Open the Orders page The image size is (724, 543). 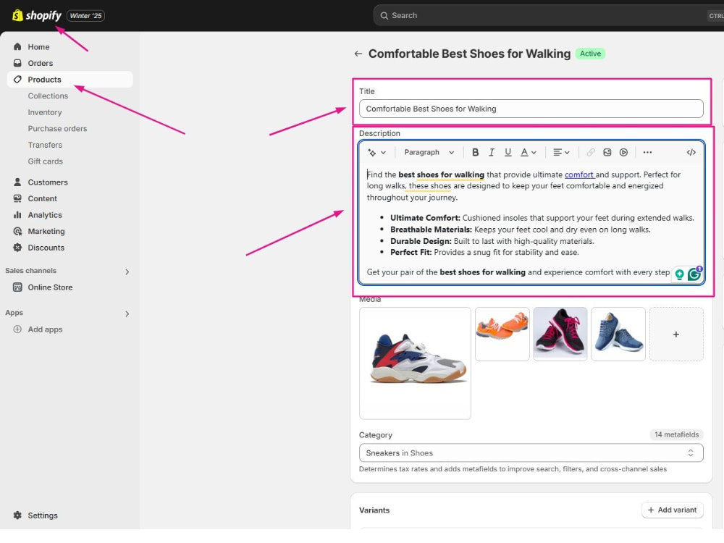click(40, 63)
